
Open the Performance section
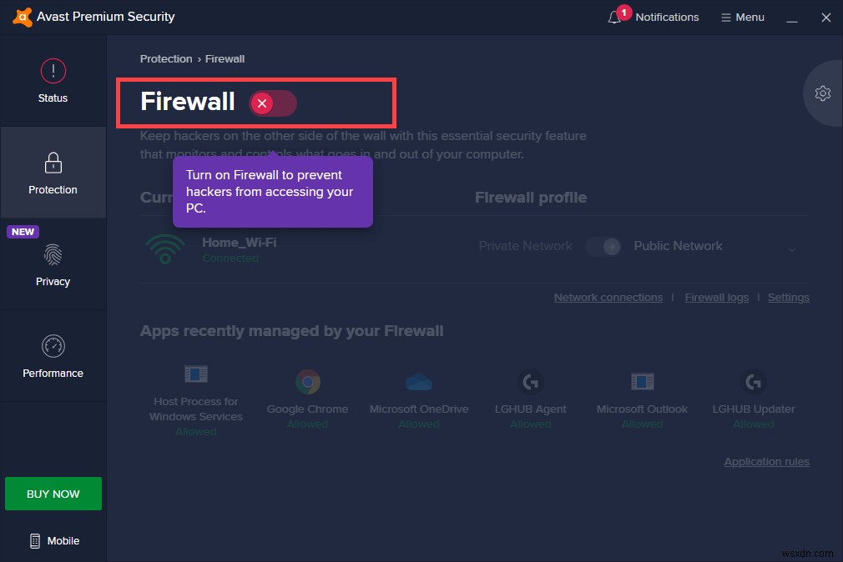click(x=53, y=356)
